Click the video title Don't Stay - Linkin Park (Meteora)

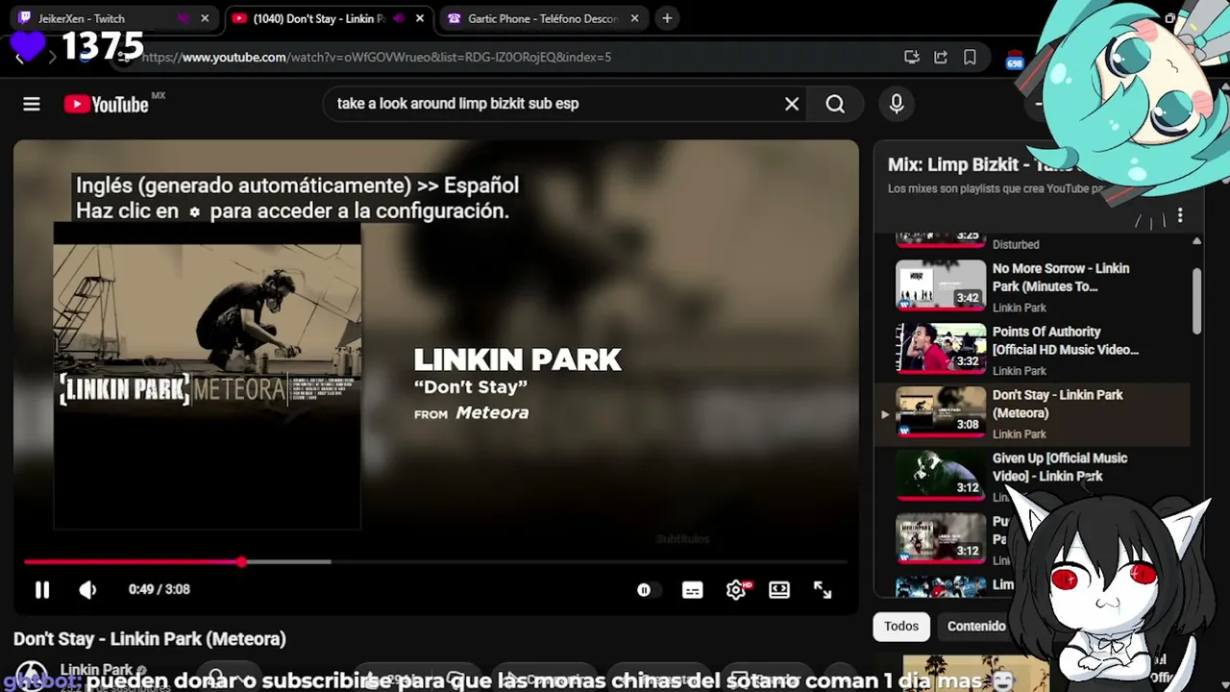click(150, 639)
